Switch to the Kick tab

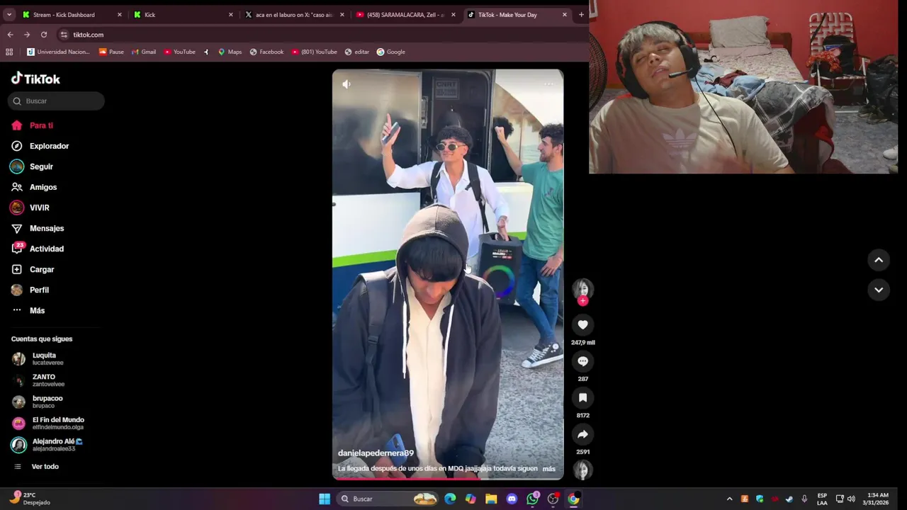point(183,14)
